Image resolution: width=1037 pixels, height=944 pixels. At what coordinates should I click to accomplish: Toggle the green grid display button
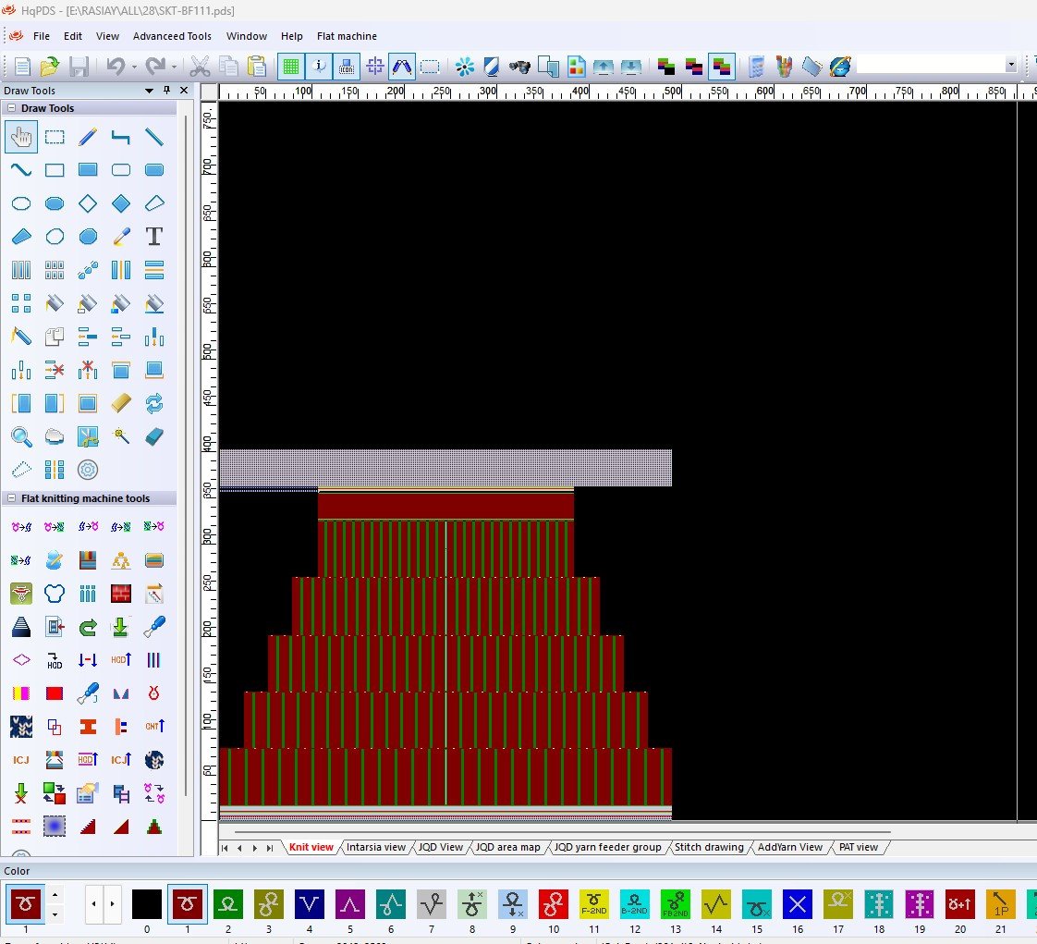pos(291,67)
